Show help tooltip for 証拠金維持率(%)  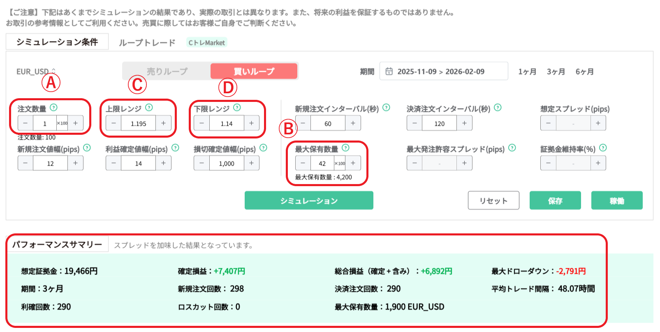[x=603, y=148]
